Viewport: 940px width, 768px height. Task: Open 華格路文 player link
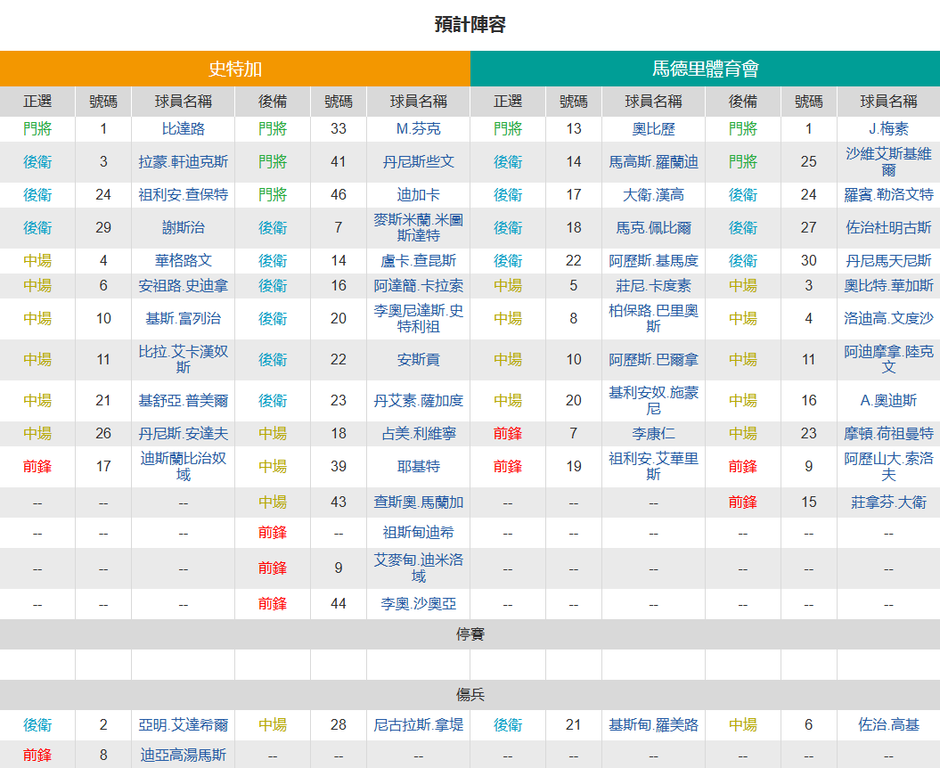click(x=184, y=261)
